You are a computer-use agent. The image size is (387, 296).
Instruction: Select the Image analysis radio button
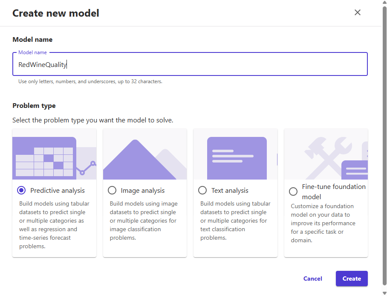pos(112,191)
